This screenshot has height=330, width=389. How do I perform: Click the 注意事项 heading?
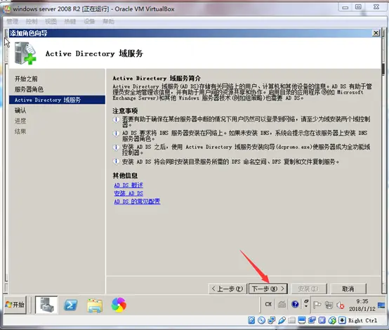click(125, 111)
